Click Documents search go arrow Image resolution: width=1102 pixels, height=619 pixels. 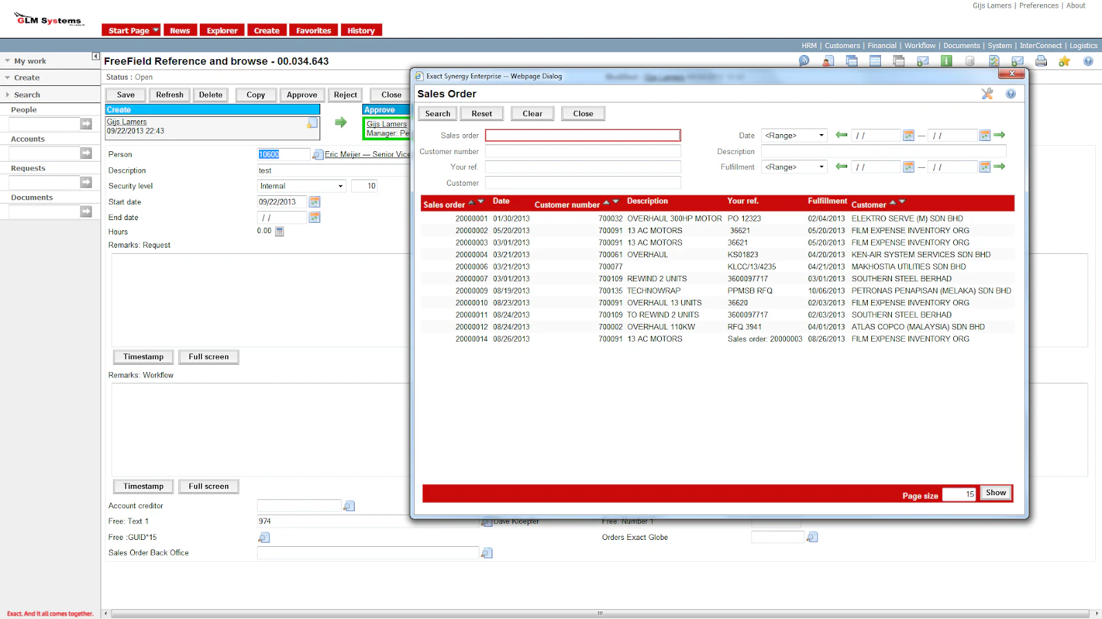86,211
